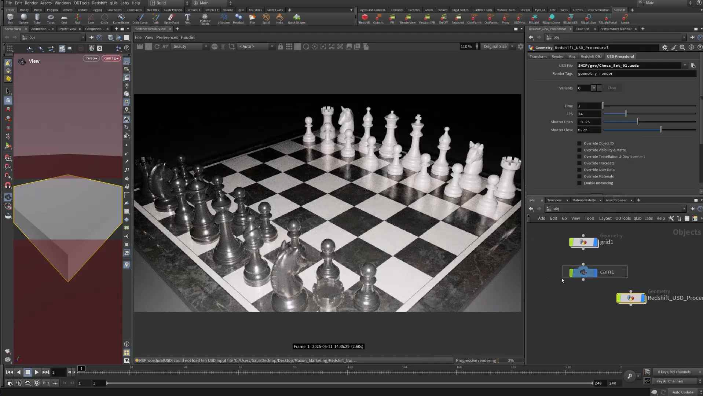Screen dimensions: 703x396
Task: Launch Redshift RenderView from the shelf
Action: pos(408,19)
